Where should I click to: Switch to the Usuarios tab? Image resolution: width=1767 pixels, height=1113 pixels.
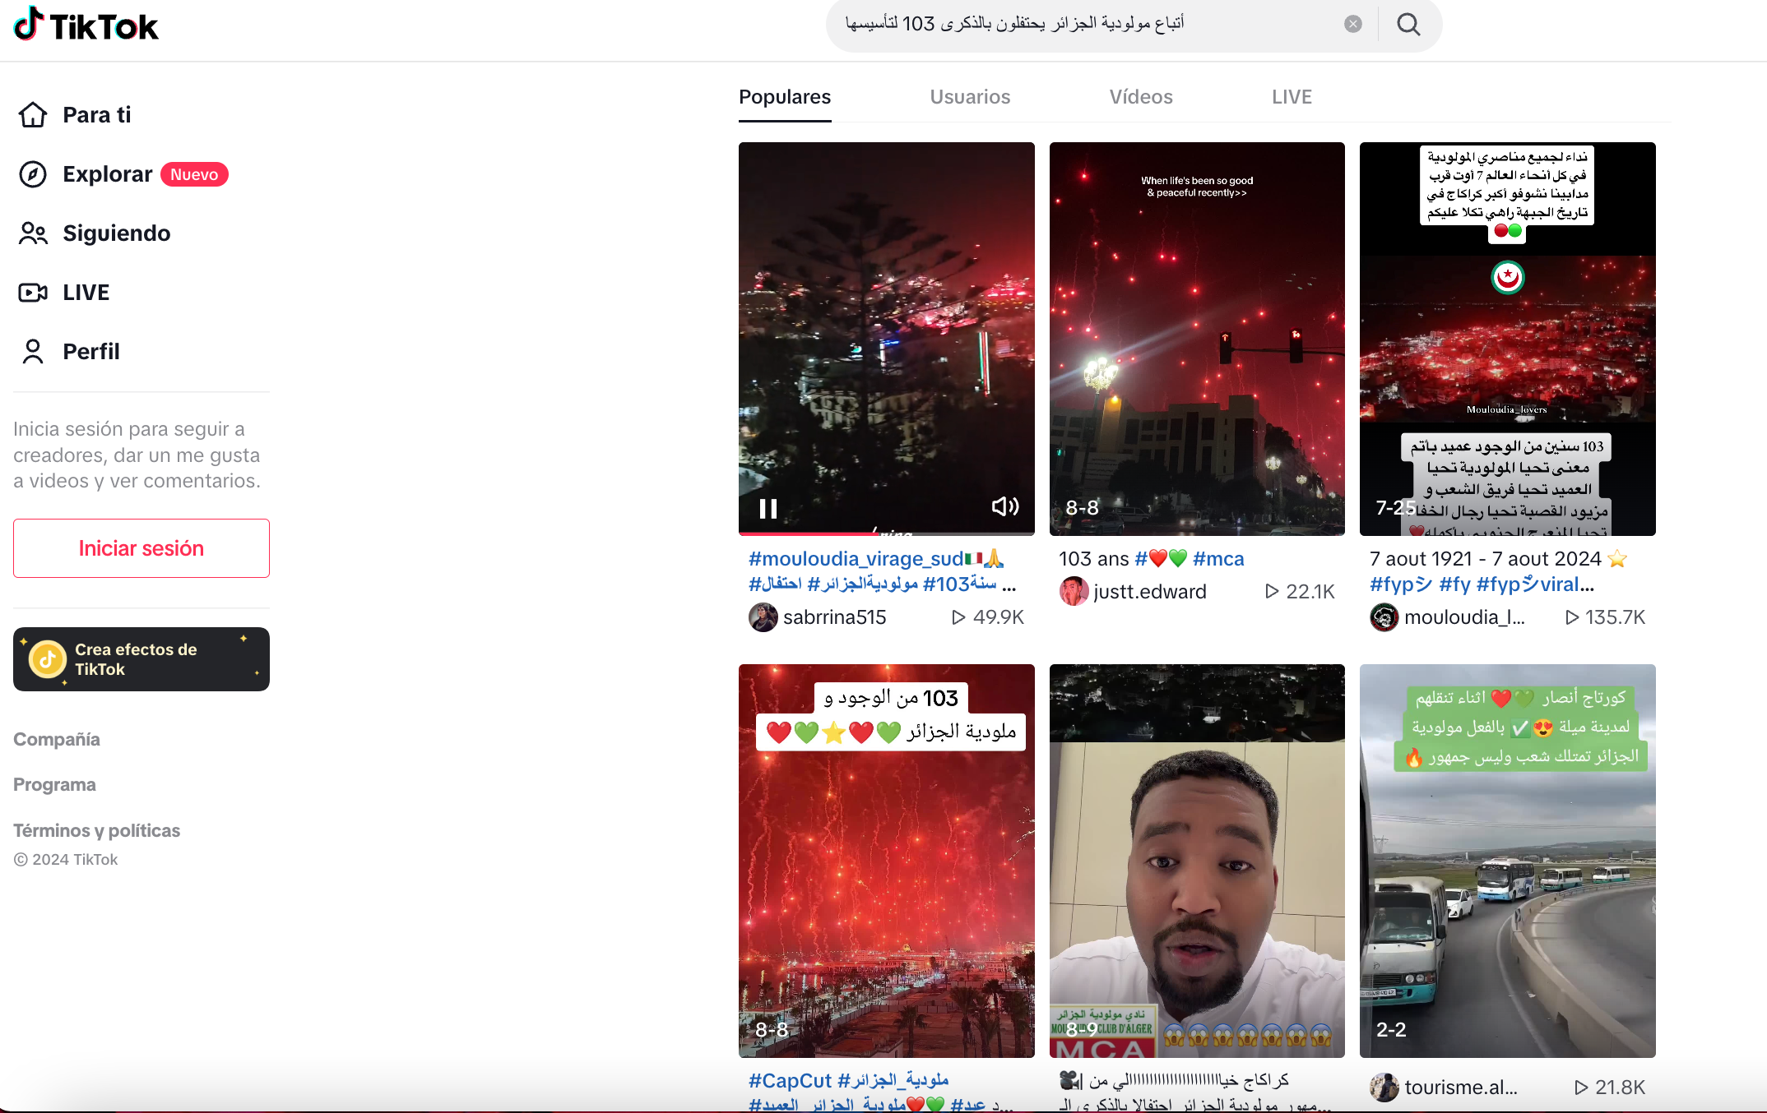point(970,97)
